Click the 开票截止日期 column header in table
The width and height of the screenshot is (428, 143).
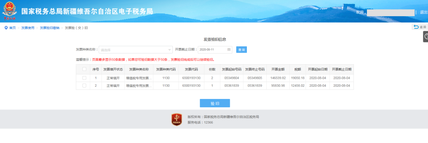coord(342,69)
